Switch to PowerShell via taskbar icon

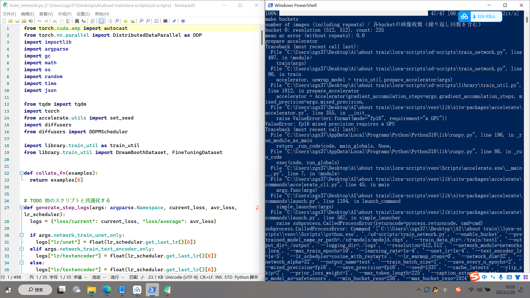tap(152, 290)
